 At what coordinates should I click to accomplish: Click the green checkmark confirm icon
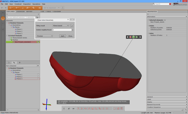point(133,37)
